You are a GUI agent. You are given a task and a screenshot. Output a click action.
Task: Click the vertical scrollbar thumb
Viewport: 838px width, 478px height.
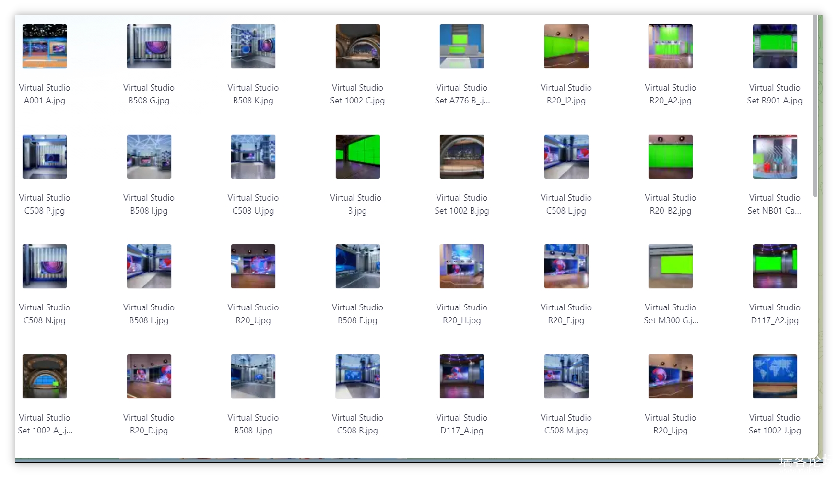(815, 106)
